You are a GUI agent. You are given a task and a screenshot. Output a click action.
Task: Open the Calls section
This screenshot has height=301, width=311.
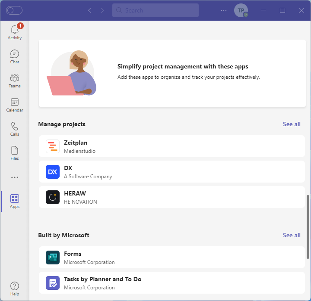(x=15, y=129)
